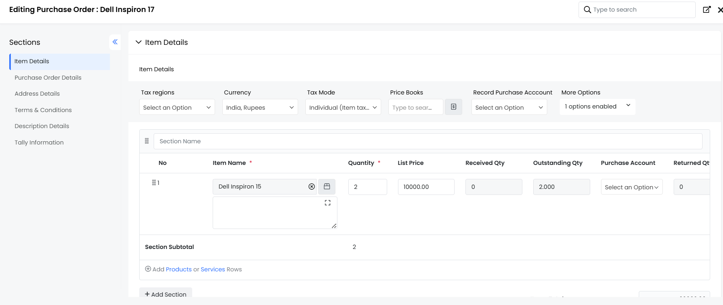Go to Purchase Order Details section

pyautogui.click(x=48, y=78)
